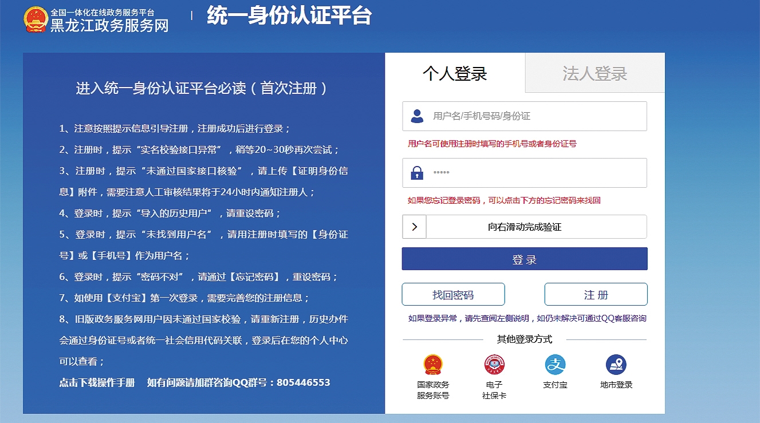This screenshot has width=760, height=423.
Task: Click the padlock icon in password field
Action: coord(417,173)
